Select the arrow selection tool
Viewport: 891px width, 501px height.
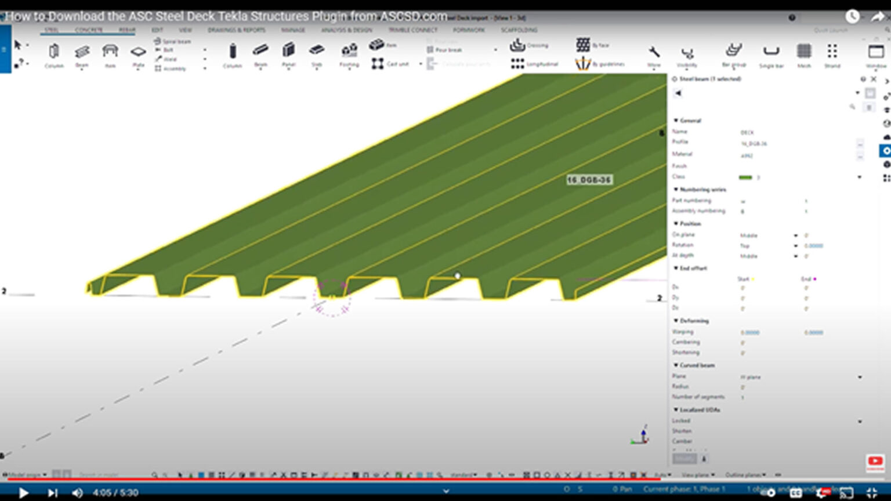coord(17,45)
